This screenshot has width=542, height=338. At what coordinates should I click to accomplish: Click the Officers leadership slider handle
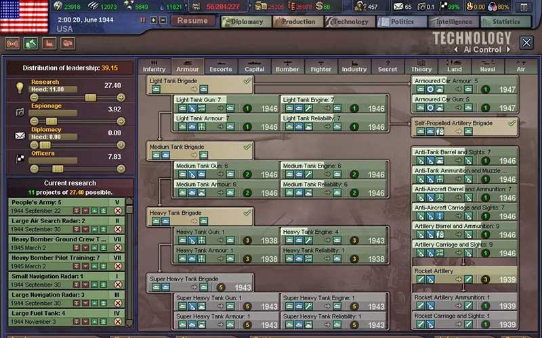point(58,168)
